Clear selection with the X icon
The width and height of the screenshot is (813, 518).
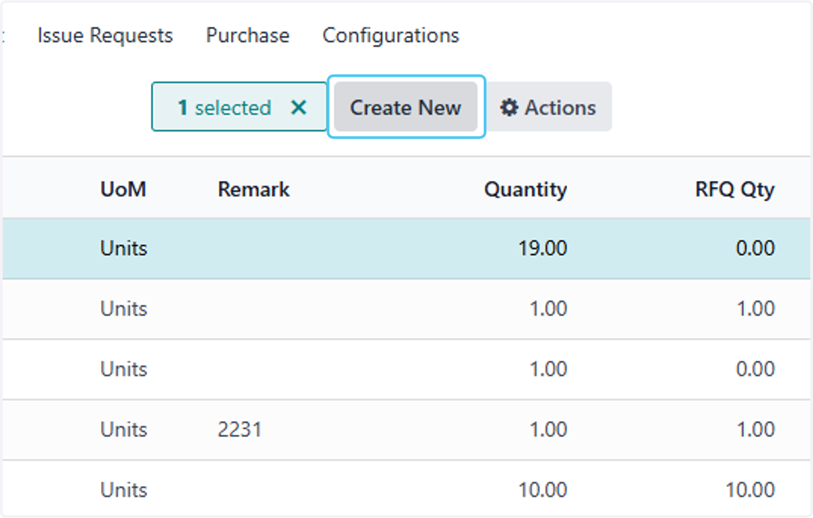pos(299,108)
